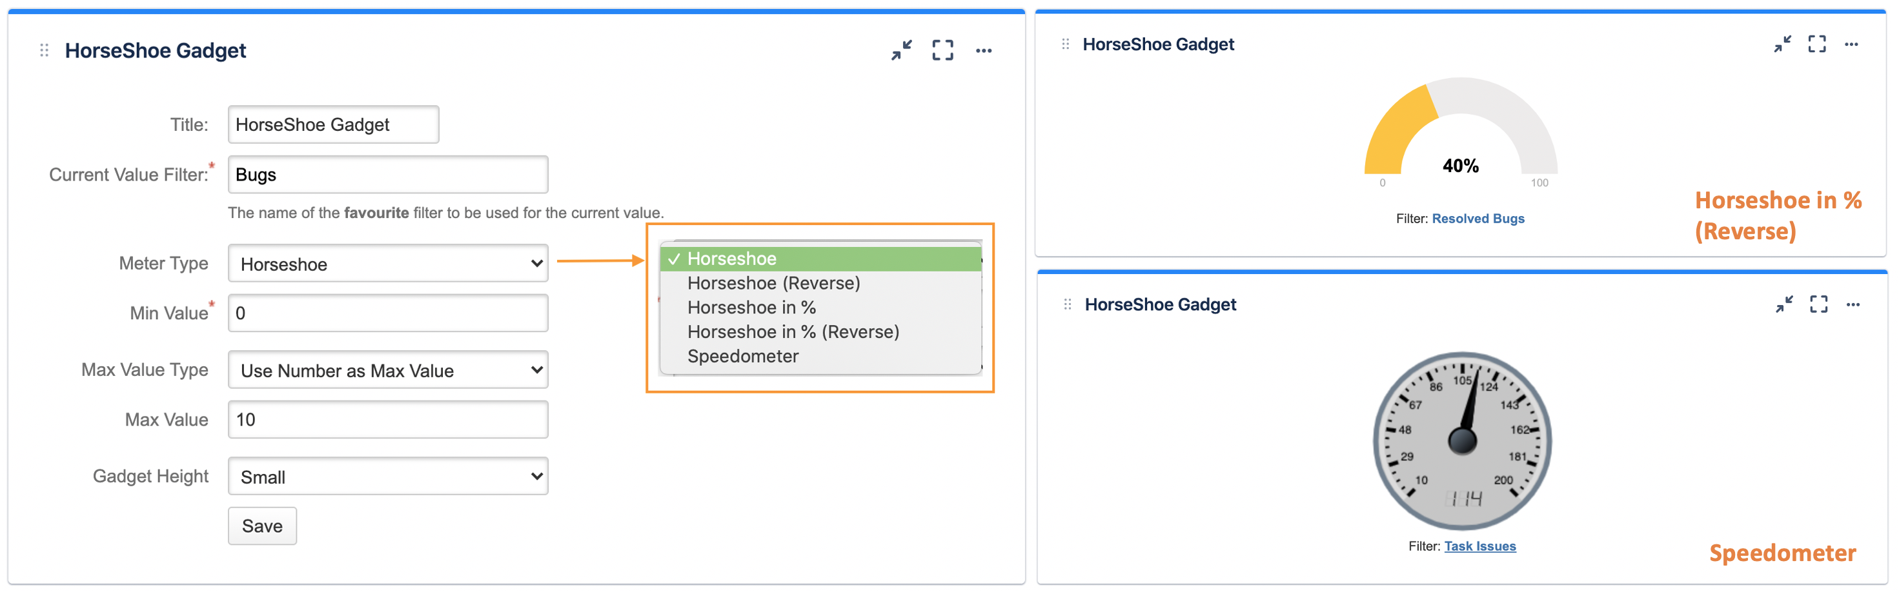
Task: Open the Resolved Bugs filter link
Action: point(1478,219)
